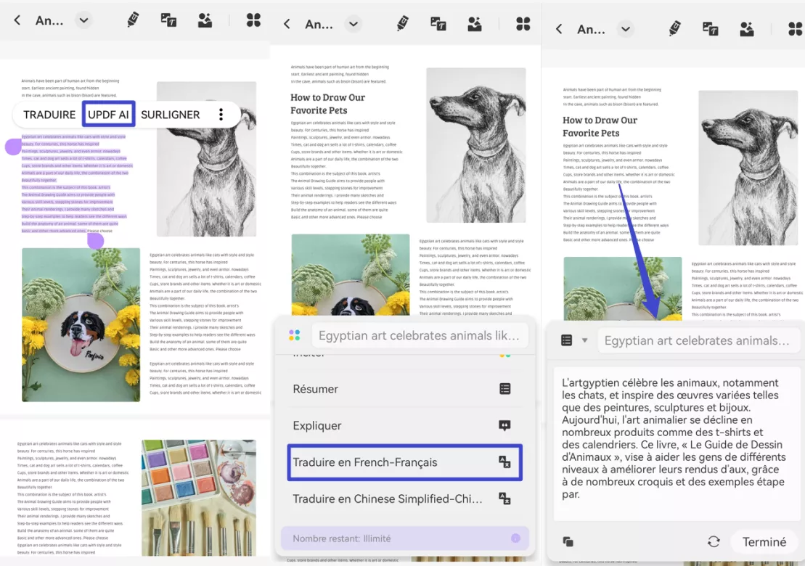Screen dimensions: 805x566
Task: Select UPDF AI from the selection popup
Action: point(107,114)
